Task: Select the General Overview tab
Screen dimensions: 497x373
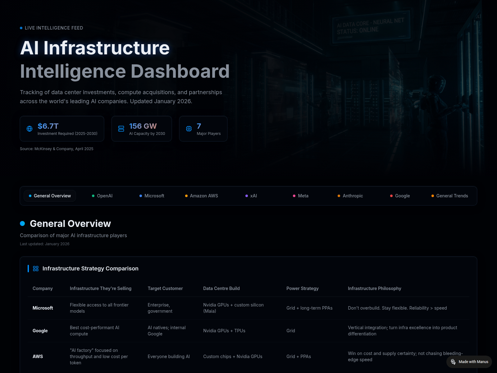Action: (x=50, y=196)
